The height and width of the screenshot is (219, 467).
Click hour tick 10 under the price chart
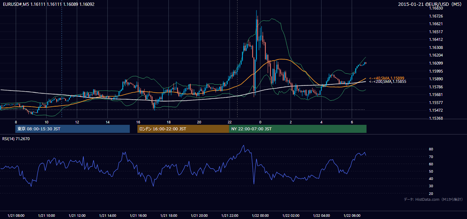pyautogui.click(x=46, y=122)
